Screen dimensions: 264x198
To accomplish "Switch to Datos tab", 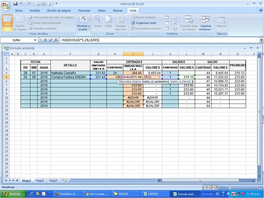I will click(x=102, y=11).
